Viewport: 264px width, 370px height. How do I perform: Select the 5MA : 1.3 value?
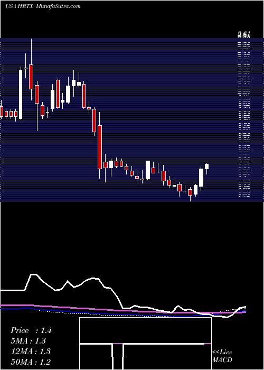click(28, 341)
